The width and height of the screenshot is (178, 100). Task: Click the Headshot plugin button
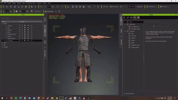point(50,11)
